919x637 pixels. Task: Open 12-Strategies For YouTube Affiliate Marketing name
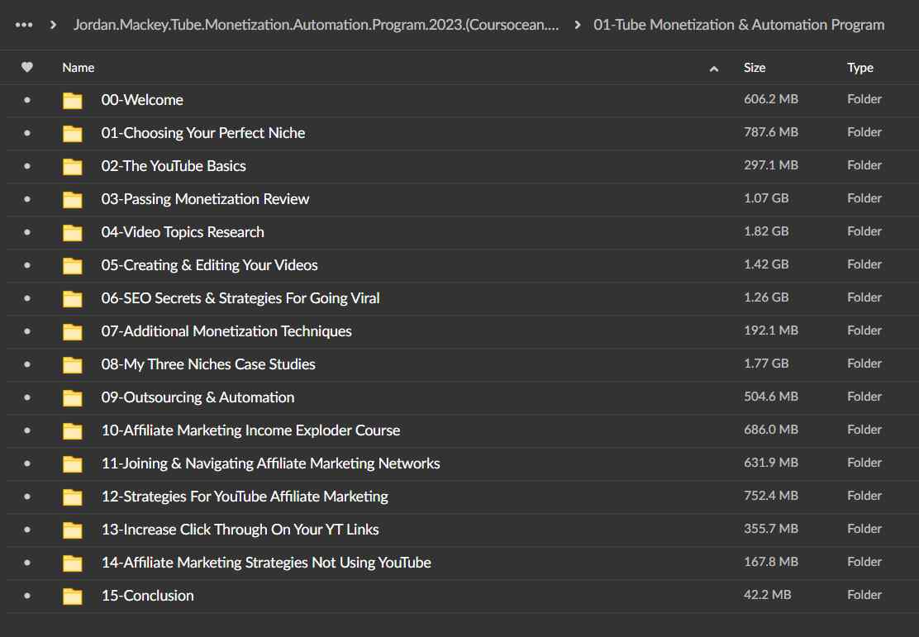[x=245, y=497]
